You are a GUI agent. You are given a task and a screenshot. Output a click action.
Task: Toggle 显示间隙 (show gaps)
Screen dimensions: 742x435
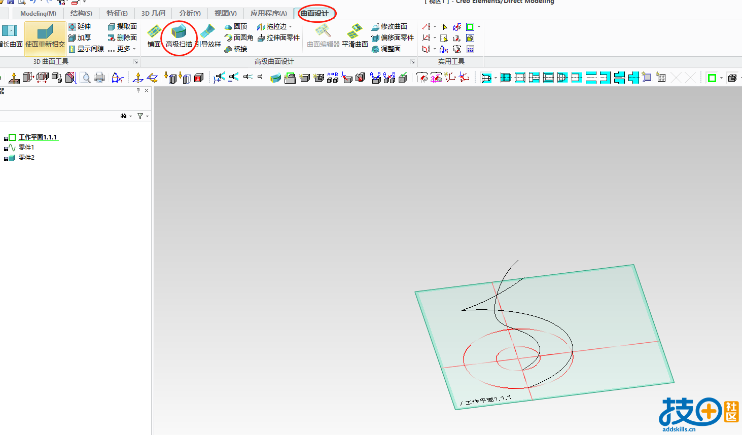click(x=86, y=49)
